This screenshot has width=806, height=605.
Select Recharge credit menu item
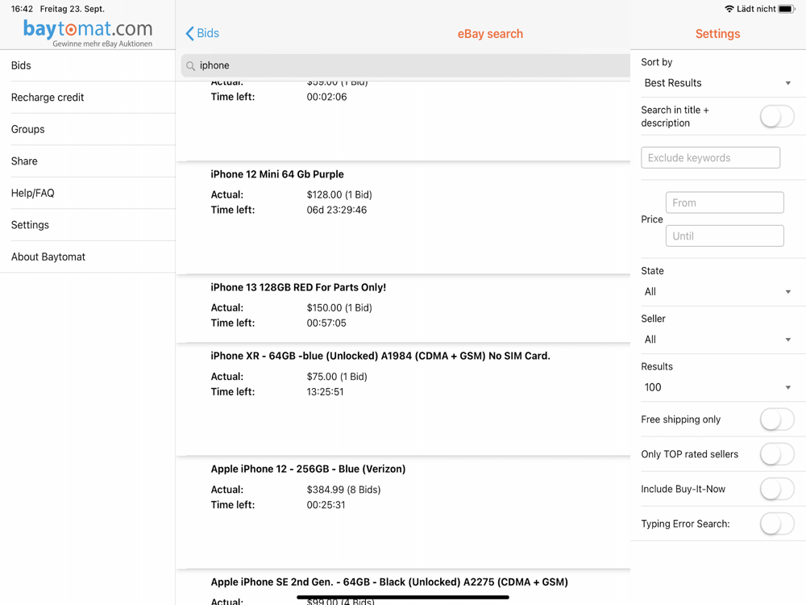pos(87,98)
